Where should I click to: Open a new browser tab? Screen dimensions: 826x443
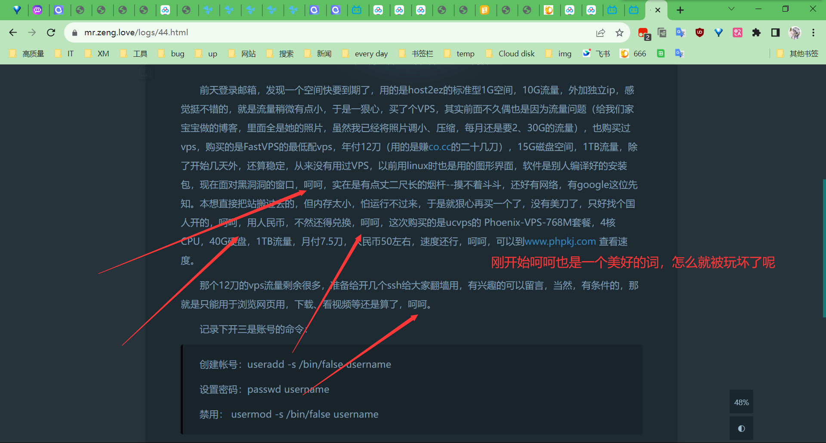coord(680,10)
